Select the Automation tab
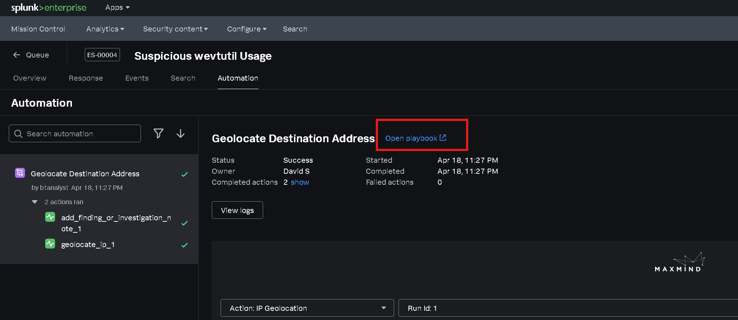738x320 pixels. 238,78
